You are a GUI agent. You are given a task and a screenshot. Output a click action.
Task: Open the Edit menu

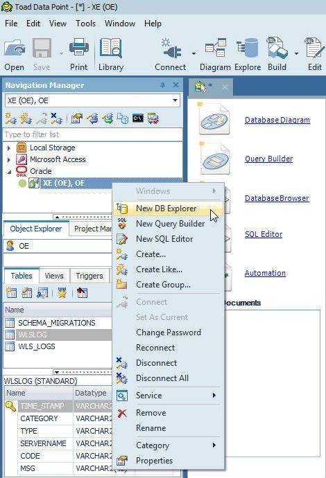click(x=33, y=24)
